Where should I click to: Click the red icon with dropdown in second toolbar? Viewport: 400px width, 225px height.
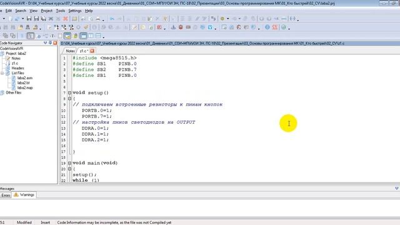point(159,27)
